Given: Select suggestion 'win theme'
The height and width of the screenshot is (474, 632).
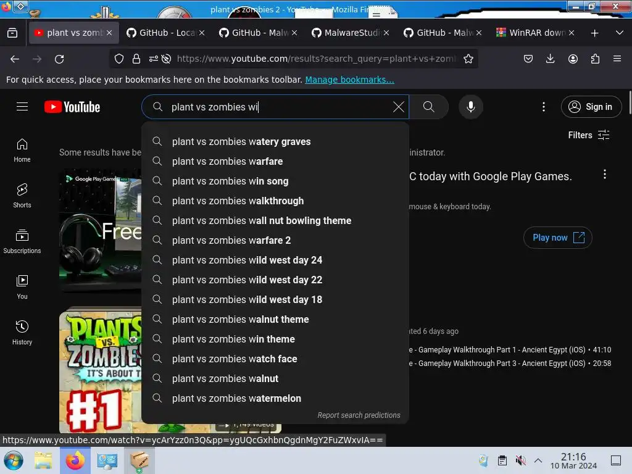Looking at the screenshot, I should point(275,339).
